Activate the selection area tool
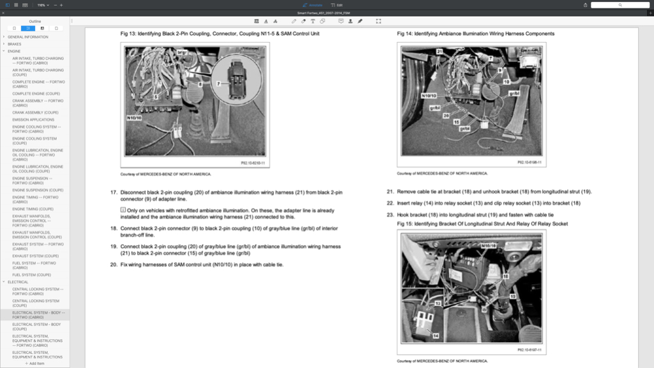Image resolution: width=654 pixels, height=368 pixels. (x=379, y=21)
